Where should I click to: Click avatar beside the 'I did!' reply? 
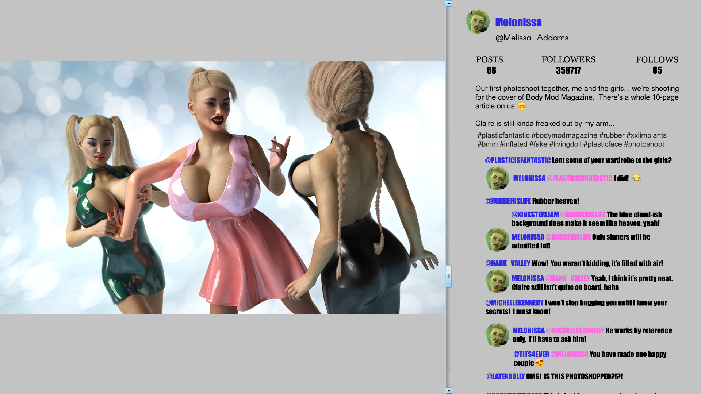pyautogui.click(x=497, y=178)
